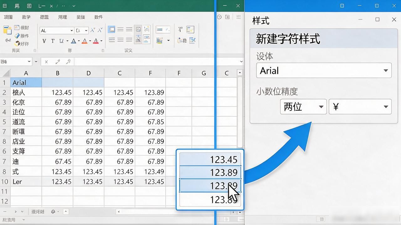Screen dimensions: 401x225
Task: Pick the blue-underlined A font color
Action: 73,41
